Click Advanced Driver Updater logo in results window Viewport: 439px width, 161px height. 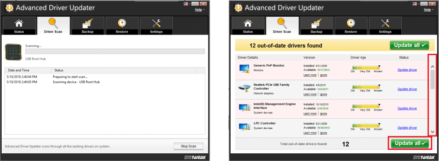click(x=239, y=8)
